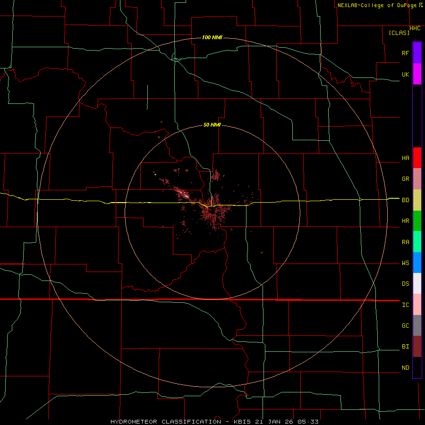
Task: Click the HA legend label
Action: pos(406,158)
